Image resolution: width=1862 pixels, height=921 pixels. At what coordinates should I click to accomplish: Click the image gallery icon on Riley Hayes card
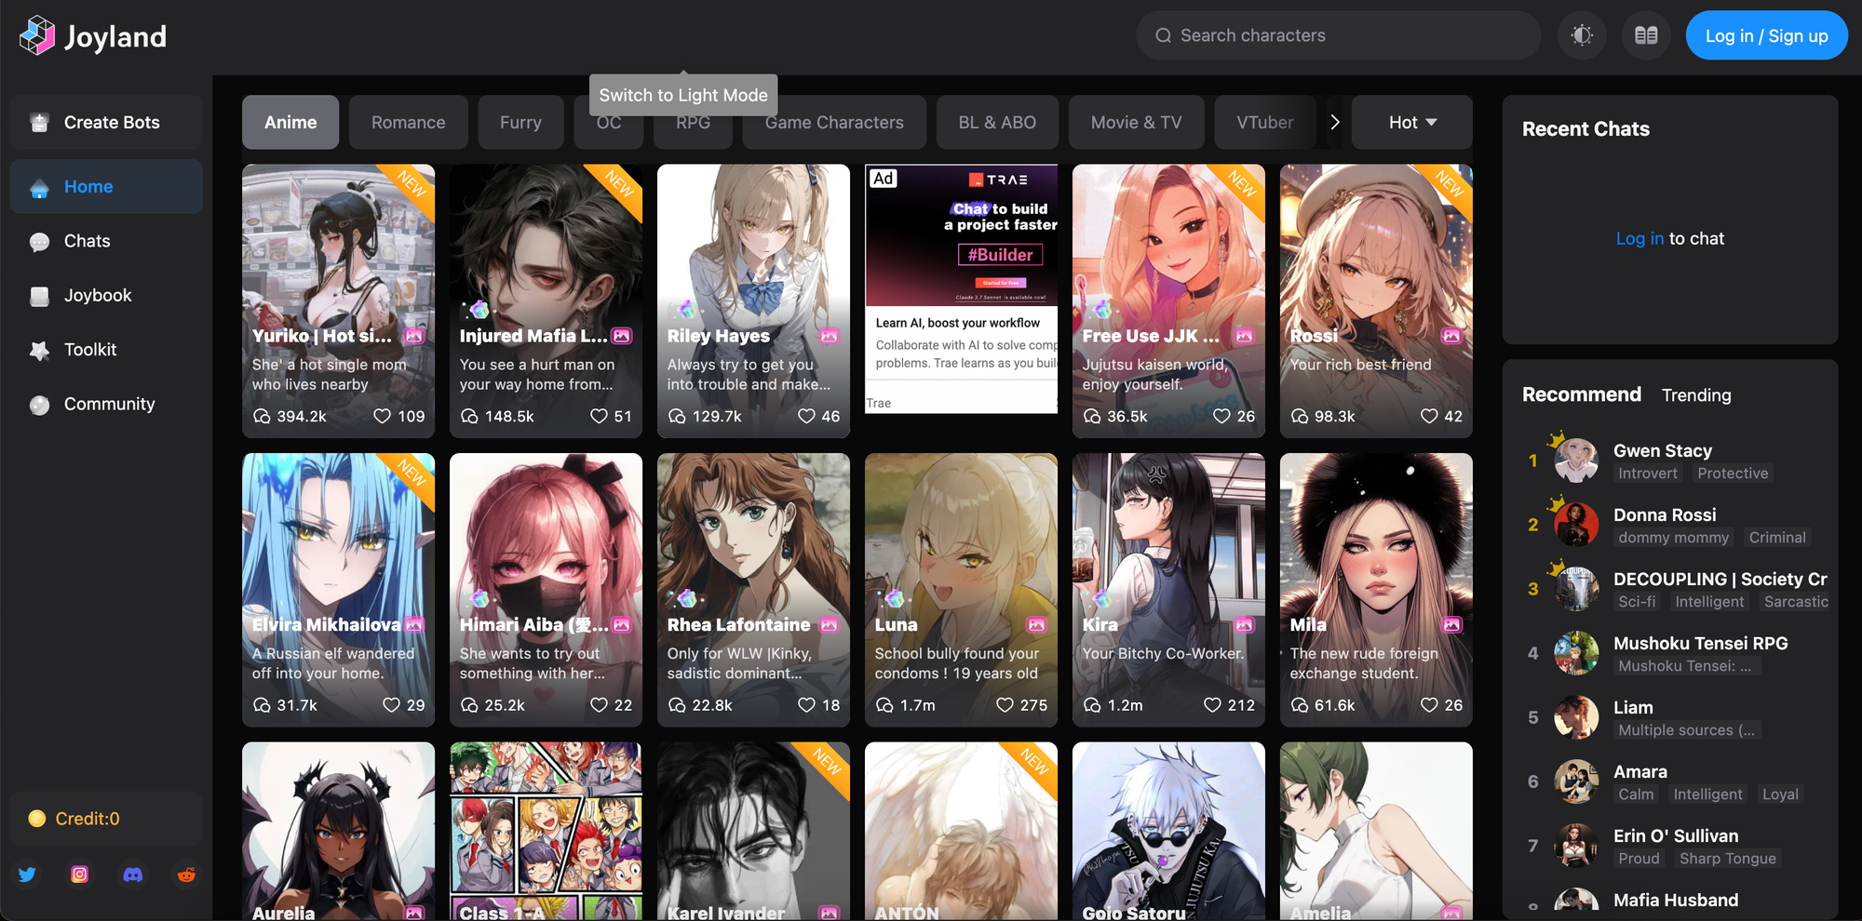[829, 336]
